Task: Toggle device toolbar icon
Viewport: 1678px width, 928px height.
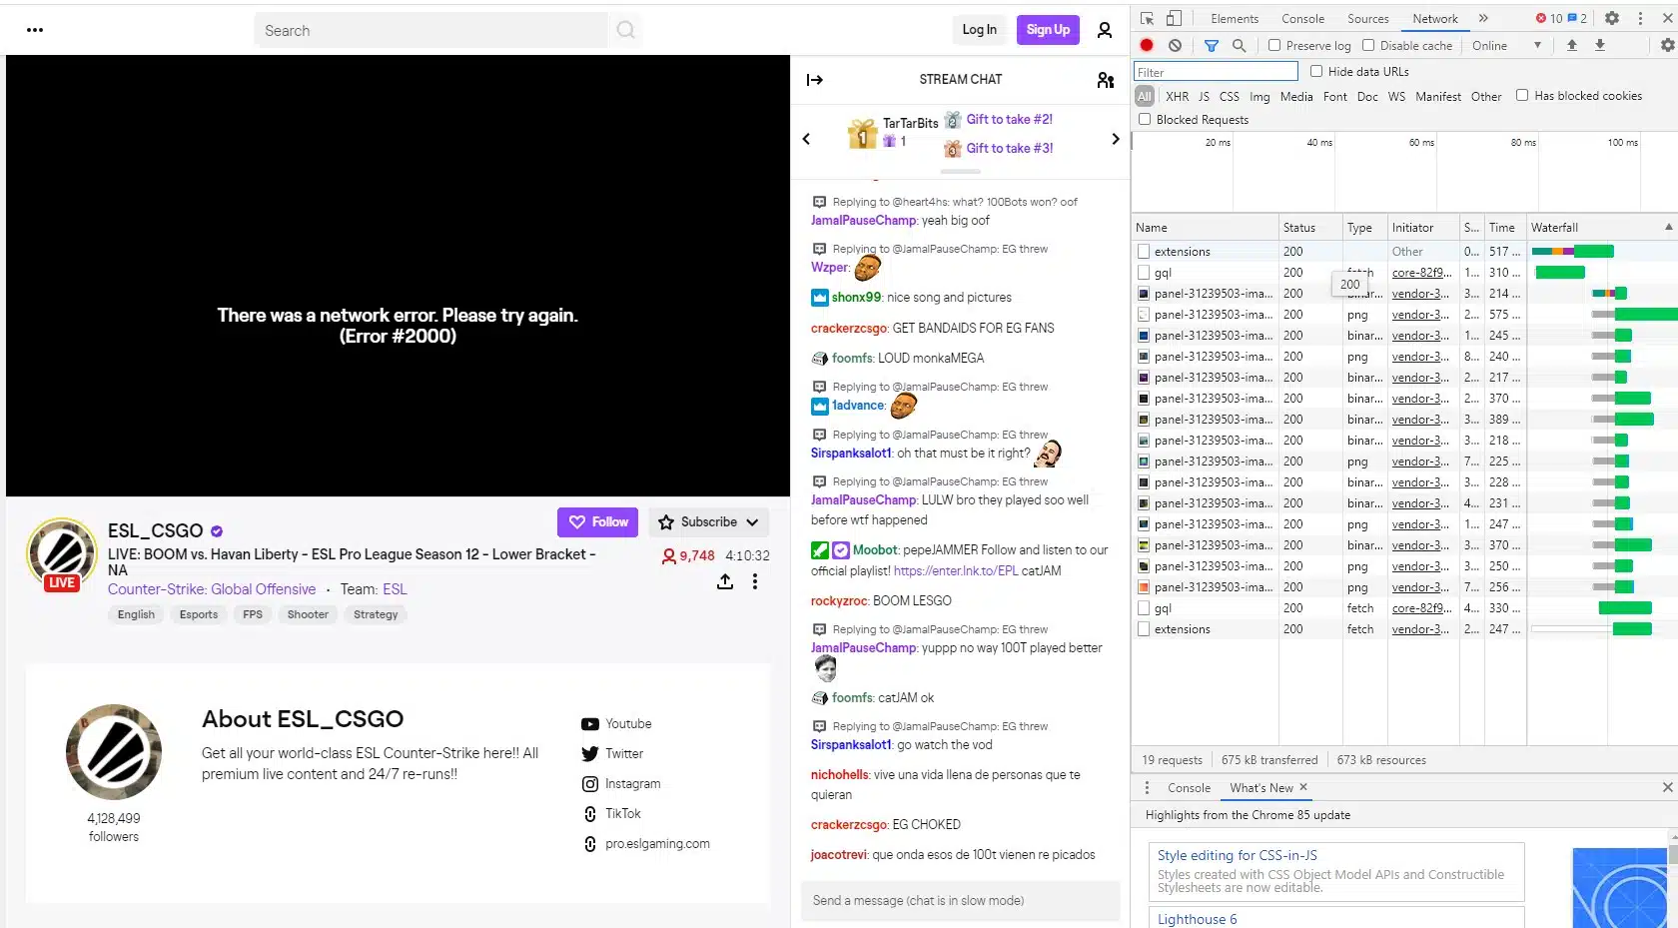Action: point(1174,18)
